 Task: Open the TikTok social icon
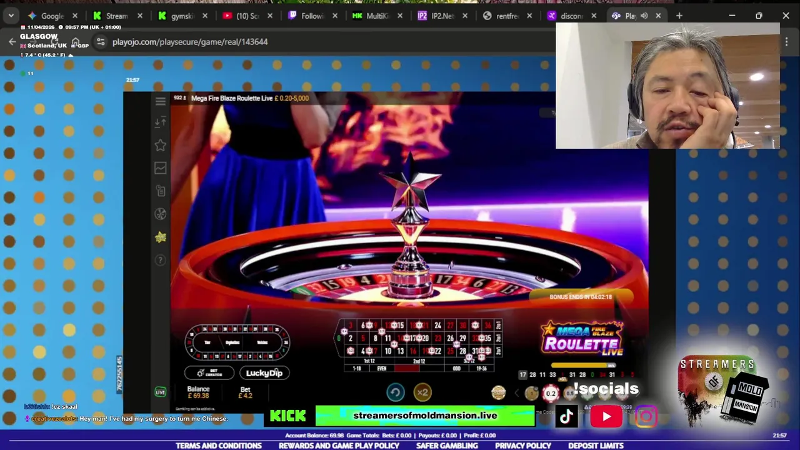click(566, 416)
